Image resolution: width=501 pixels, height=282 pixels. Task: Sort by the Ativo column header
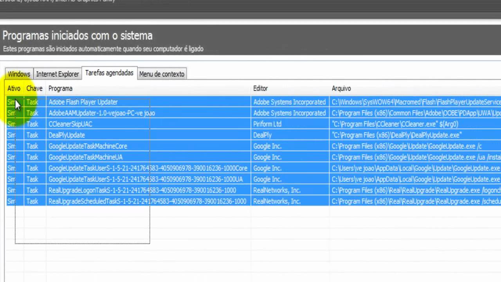(x=14, y=89)
